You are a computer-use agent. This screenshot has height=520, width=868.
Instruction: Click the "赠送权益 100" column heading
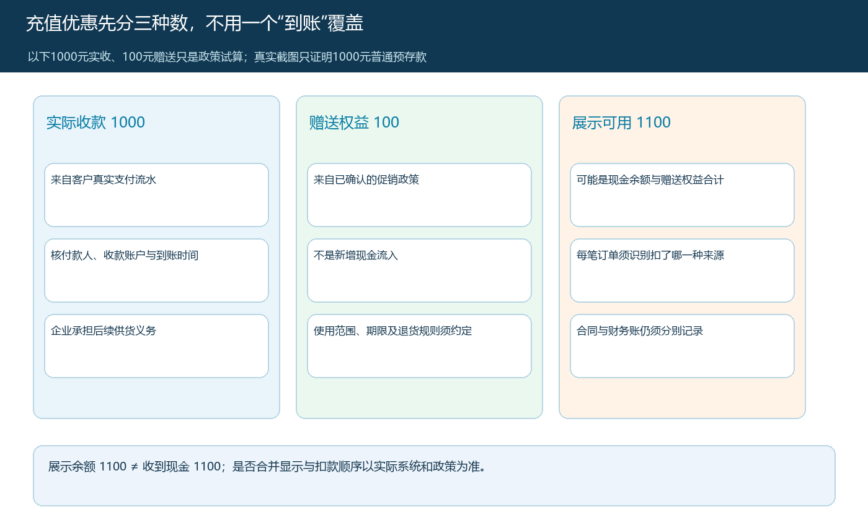(x=354, y=123)
